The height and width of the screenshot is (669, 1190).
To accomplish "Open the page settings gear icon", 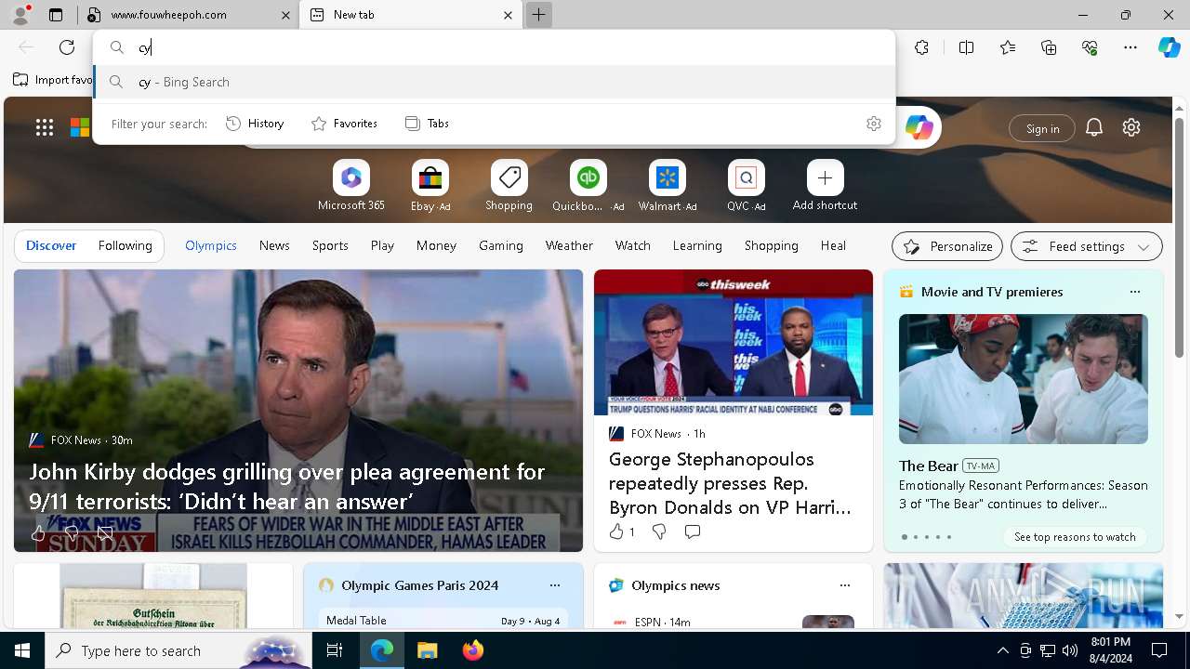I will 1131,128.
